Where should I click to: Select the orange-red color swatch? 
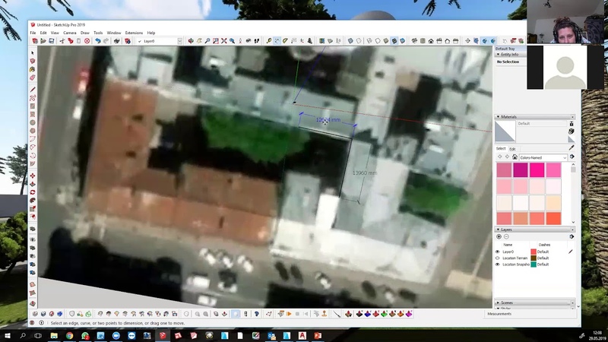[553, 219]
